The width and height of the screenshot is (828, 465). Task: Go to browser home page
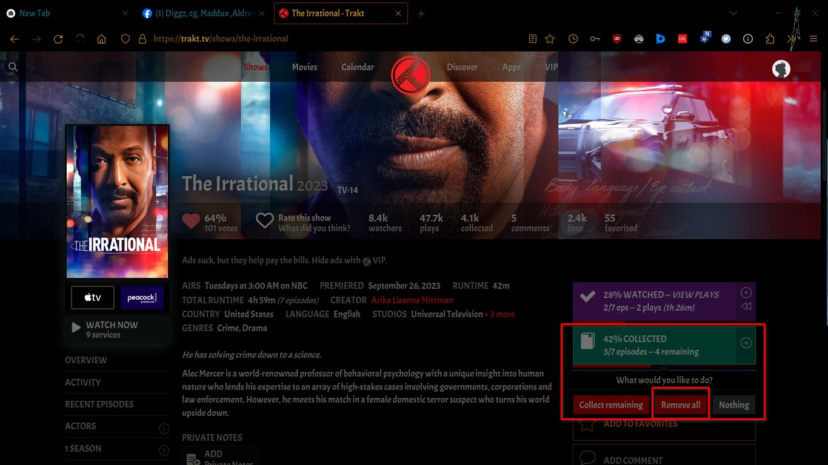[101, 39]
